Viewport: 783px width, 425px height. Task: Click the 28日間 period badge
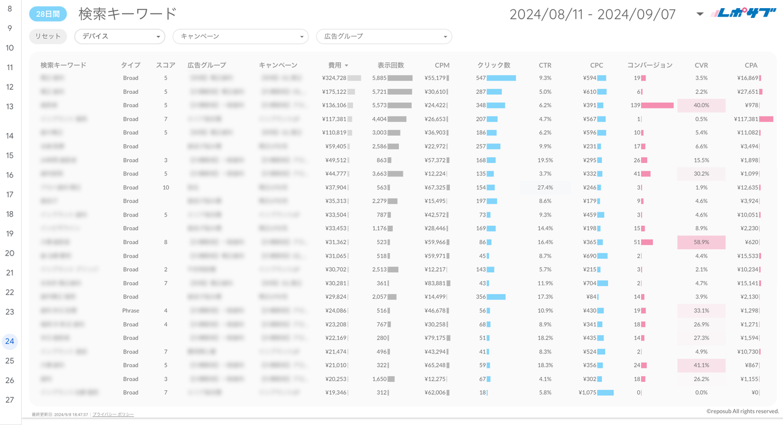pos(48,14)
